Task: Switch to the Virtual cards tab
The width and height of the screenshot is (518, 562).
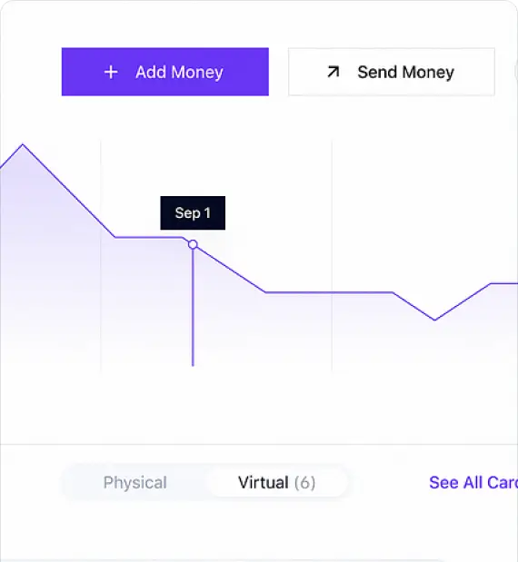Action: pos(276,482)
